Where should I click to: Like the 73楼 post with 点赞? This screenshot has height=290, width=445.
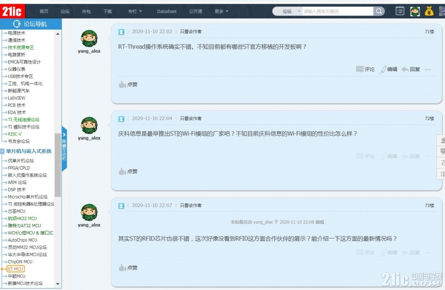click(128, 268)
